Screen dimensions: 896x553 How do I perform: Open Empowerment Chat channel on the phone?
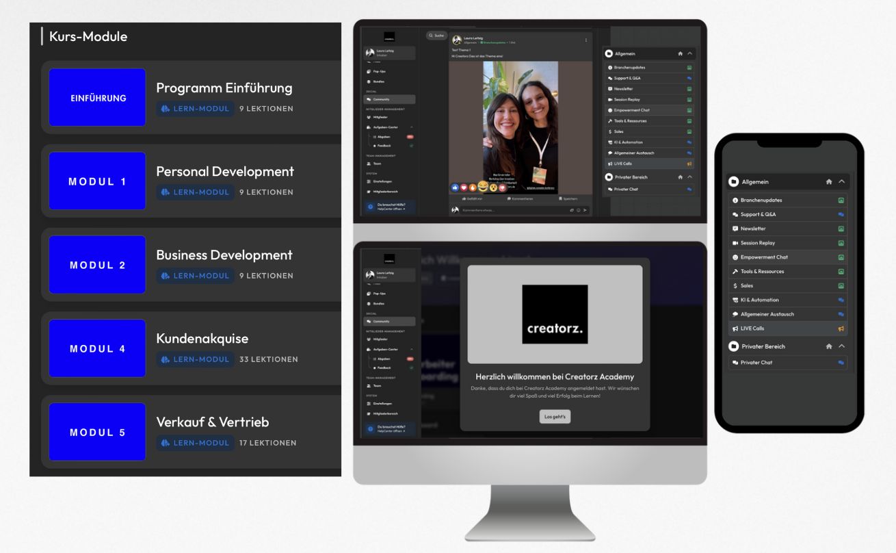pos(788,257)
